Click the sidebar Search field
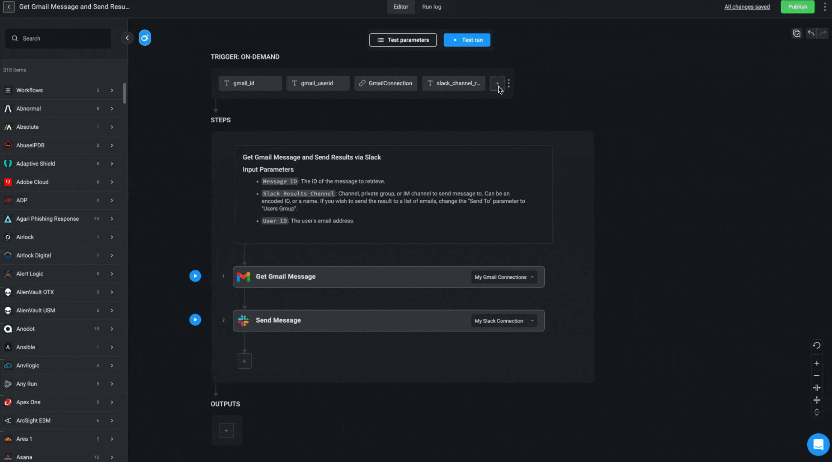This screenshot has width=832, height=462. tap(60, 38)
